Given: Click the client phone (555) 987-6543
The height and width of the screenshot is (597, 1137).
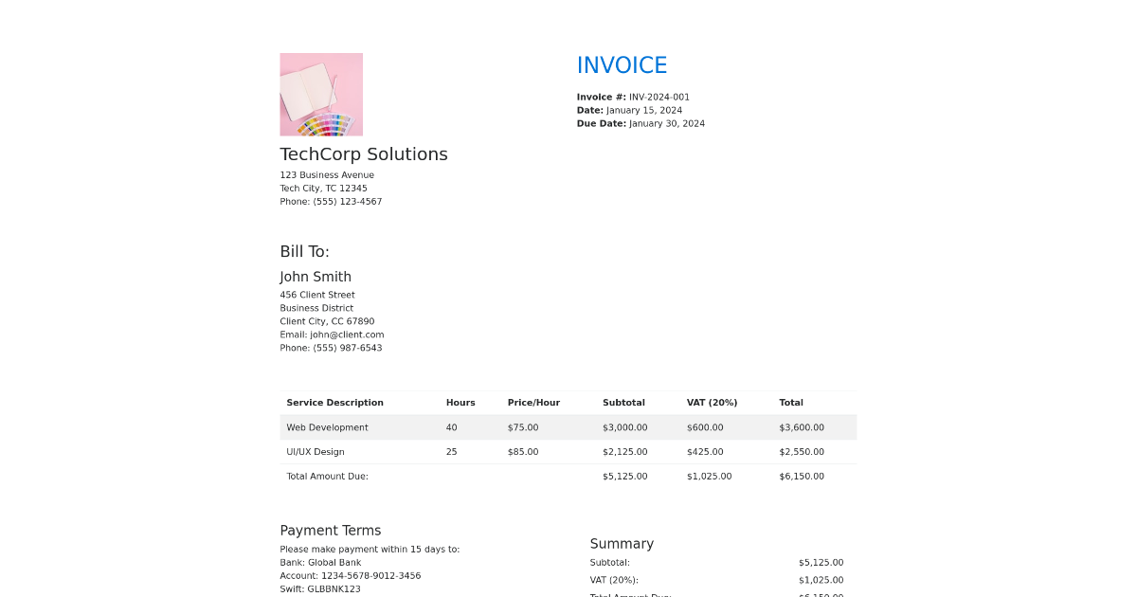Looking at the screenshot, I should point(347,348).
